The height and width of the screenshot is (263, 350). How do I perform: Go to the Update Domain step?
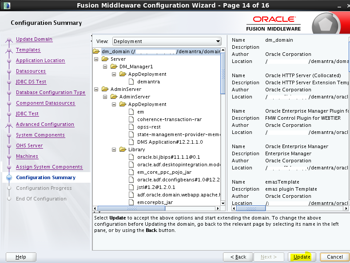coord(34,39)
